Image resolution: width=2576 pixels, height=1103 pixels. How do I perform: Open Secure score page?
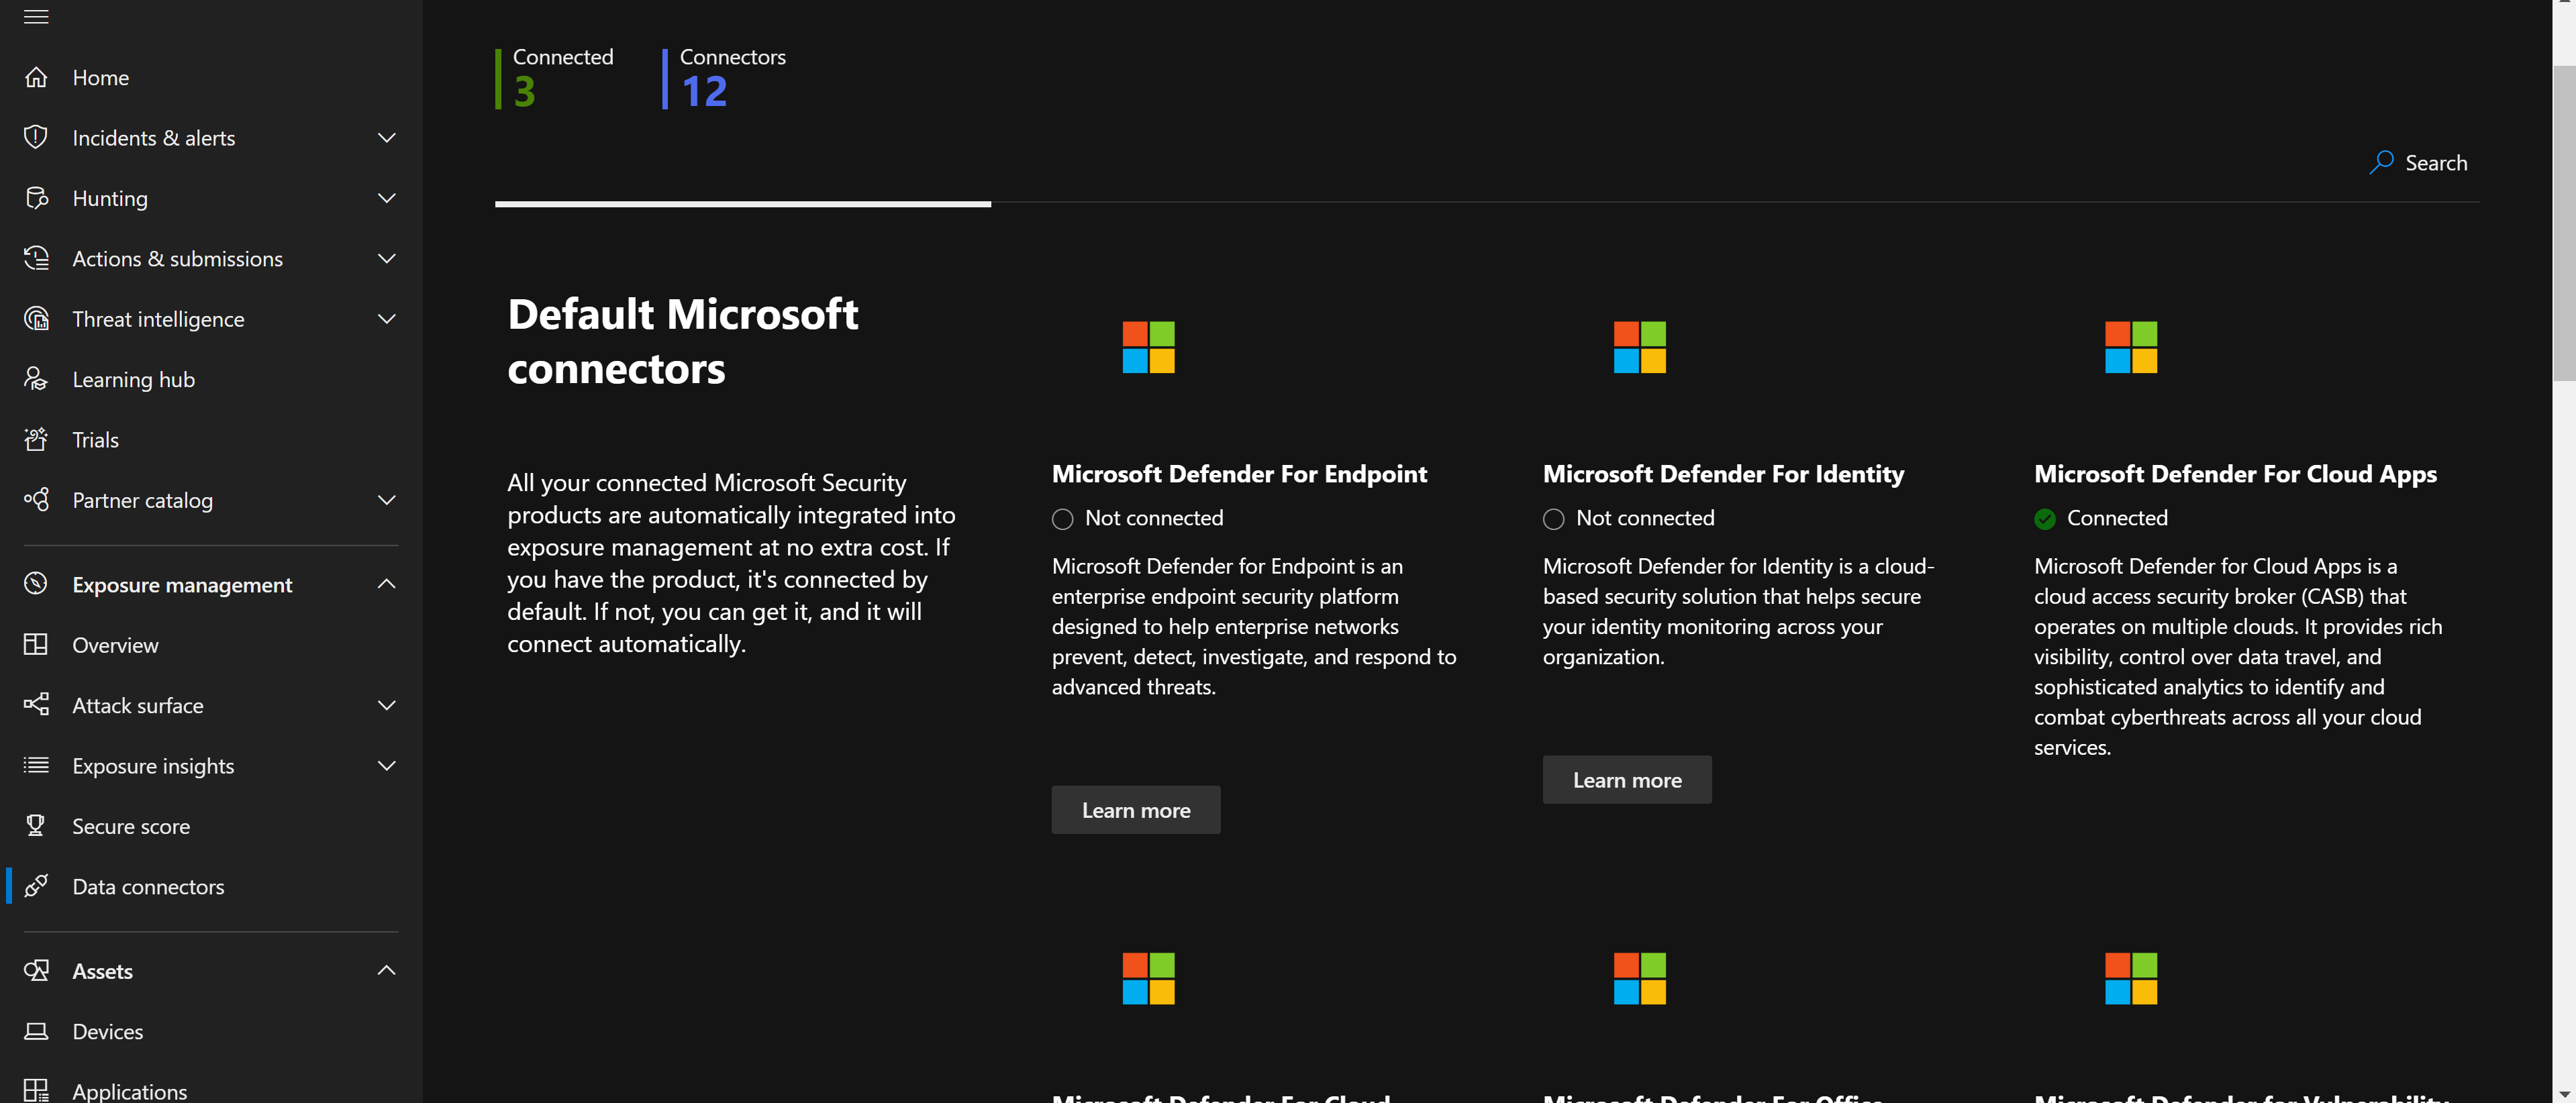[x=131, y=826]
